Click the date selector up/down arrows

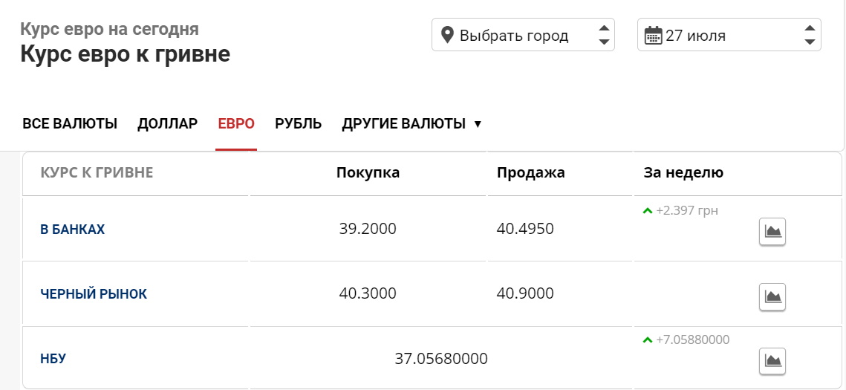(x=810, y=35)
